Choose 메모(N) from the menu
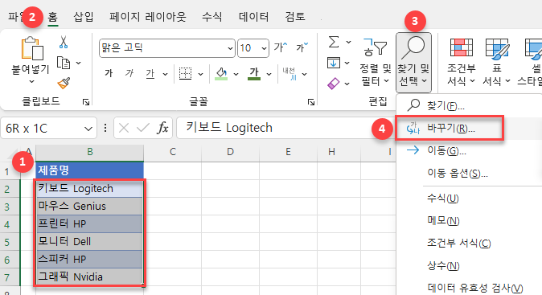This screenshot has width=542, height=295. pyautogui.click(x=469, y=220)
